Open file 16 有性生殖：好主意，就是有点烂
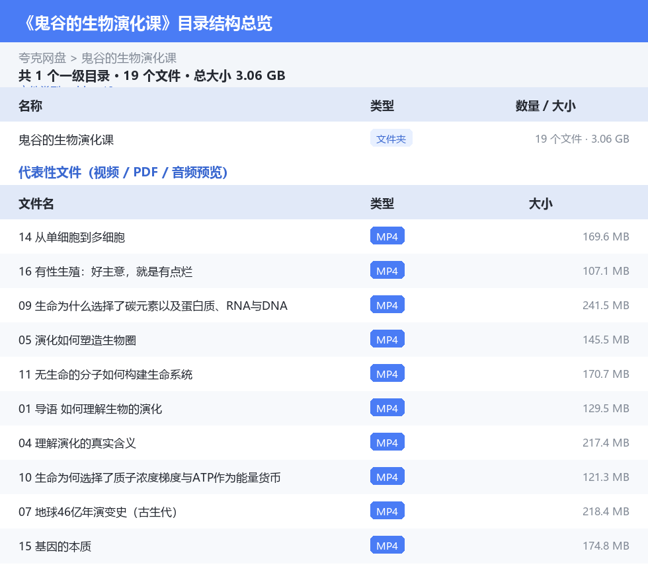Image resolution: width=648 pixels, height=584 pixels. pos(105,272)
